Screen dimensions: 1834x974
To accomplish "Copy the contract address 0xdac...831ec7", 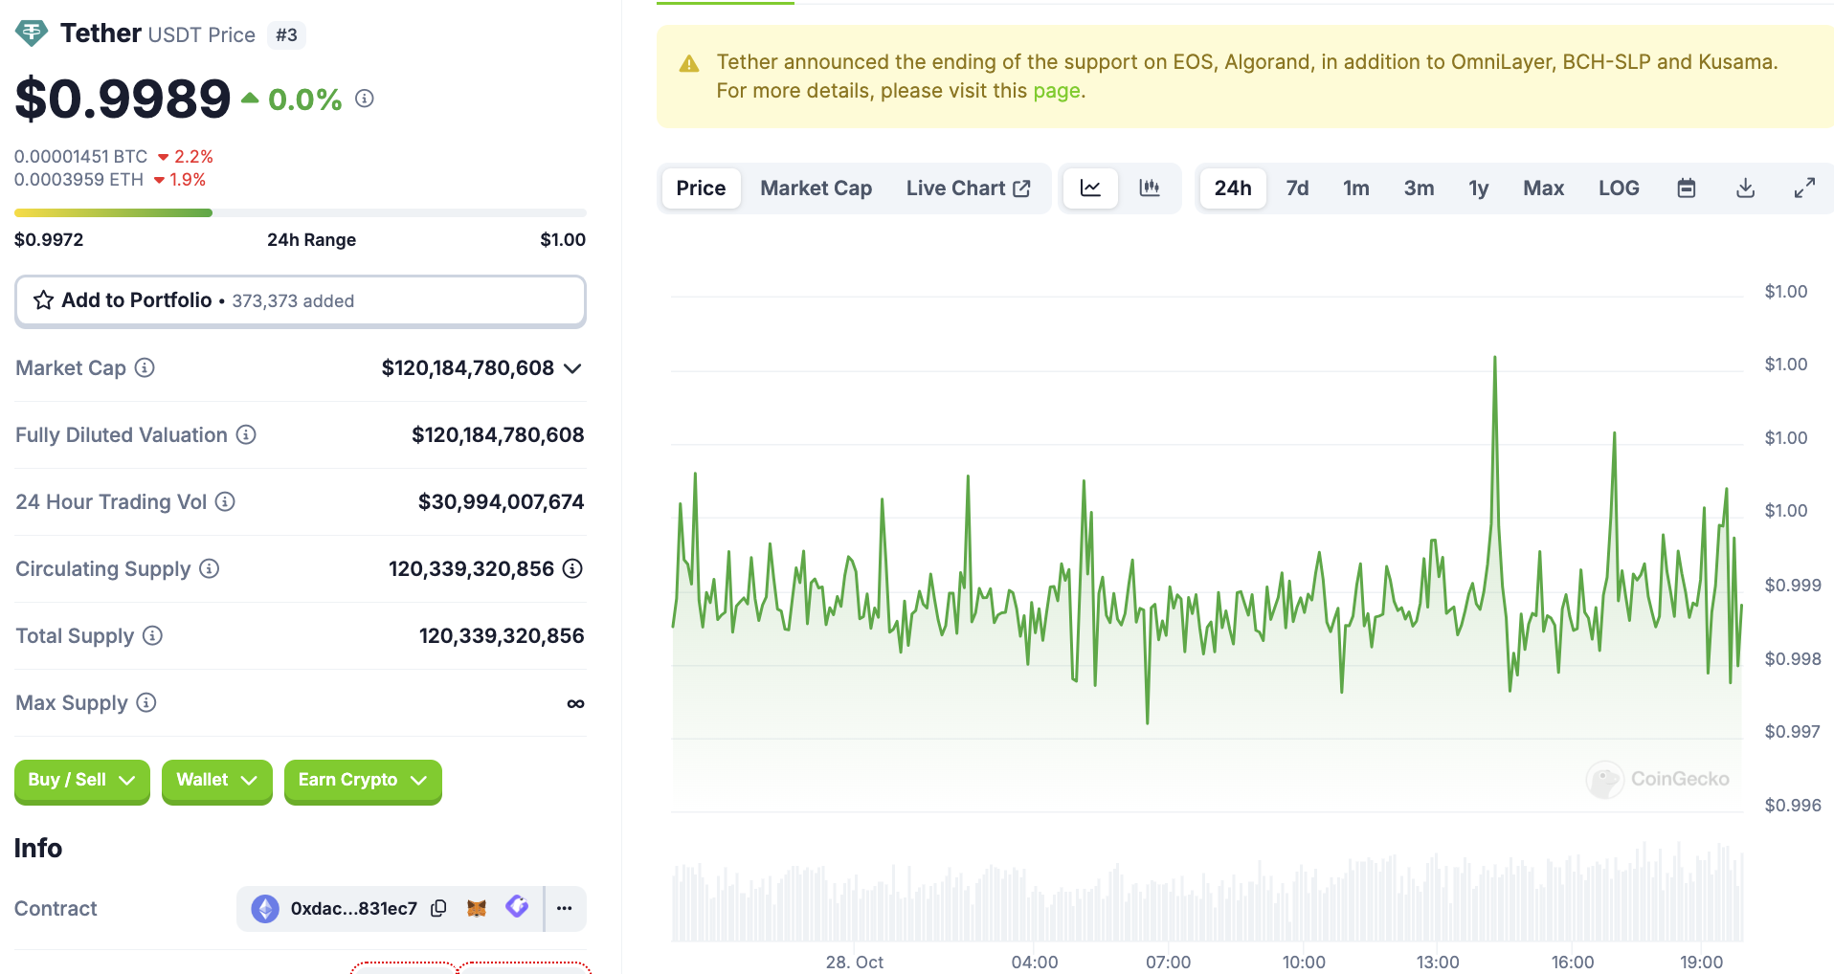I will (438, 908).
